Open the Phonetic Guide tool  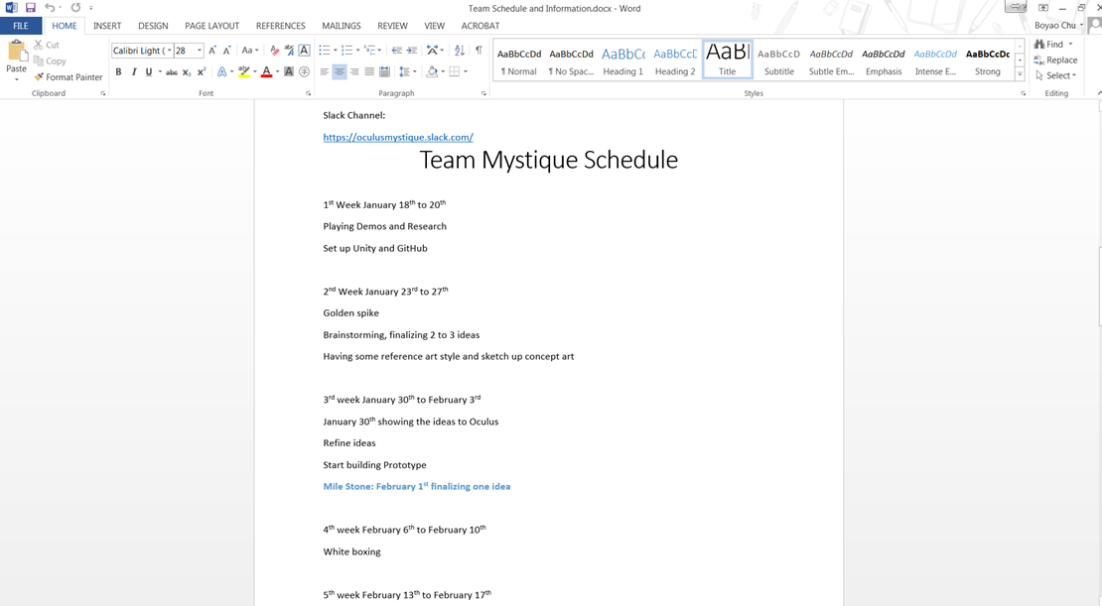point(289,51)
